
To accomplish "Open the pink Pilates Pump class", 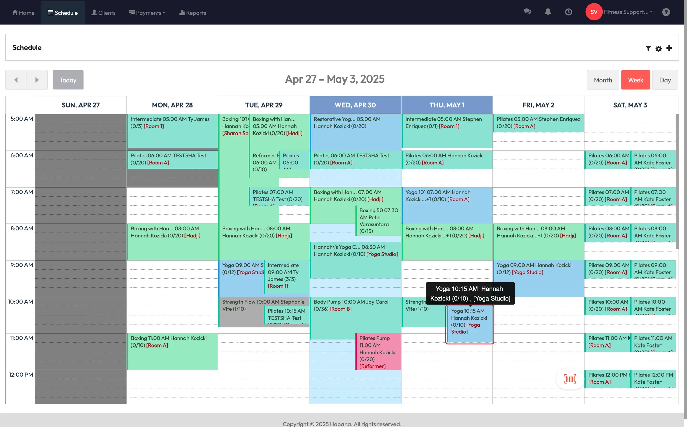I will point(378,352).
